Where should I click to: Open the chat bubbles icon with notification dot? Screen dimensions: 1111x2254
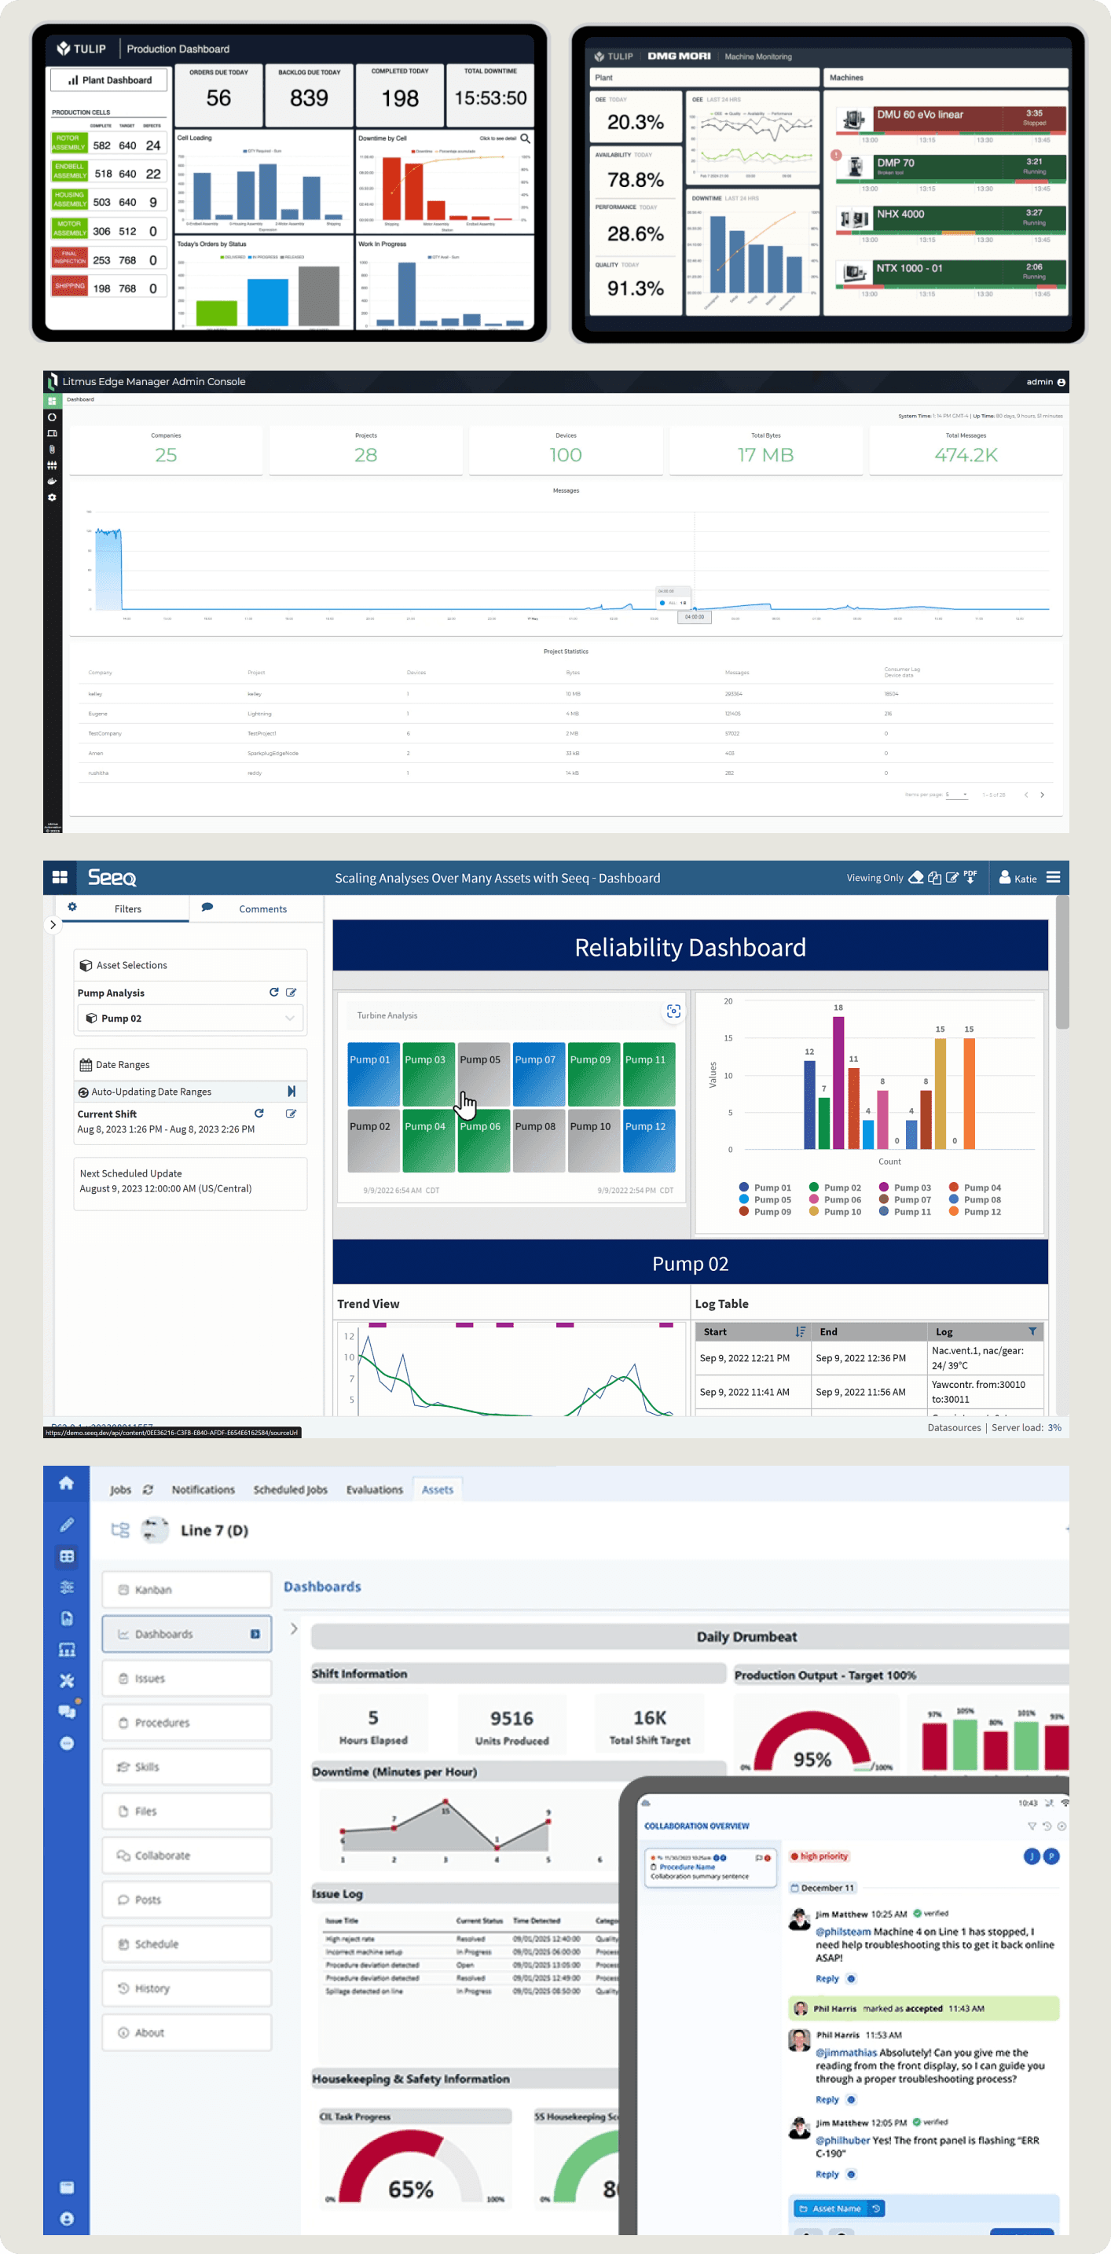pos(67,1712)
